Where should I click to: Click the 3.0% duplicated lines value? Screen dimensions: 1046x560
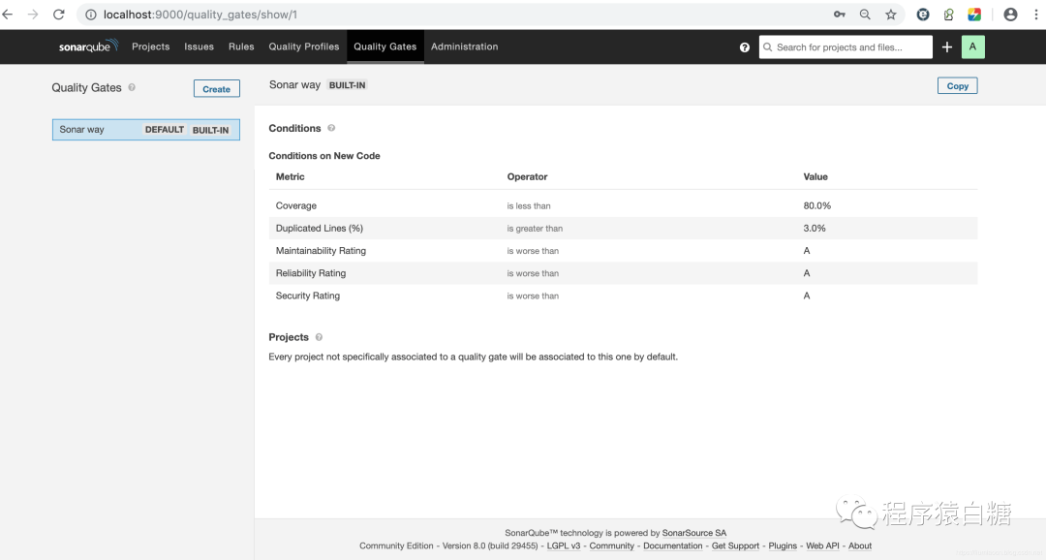815,229
